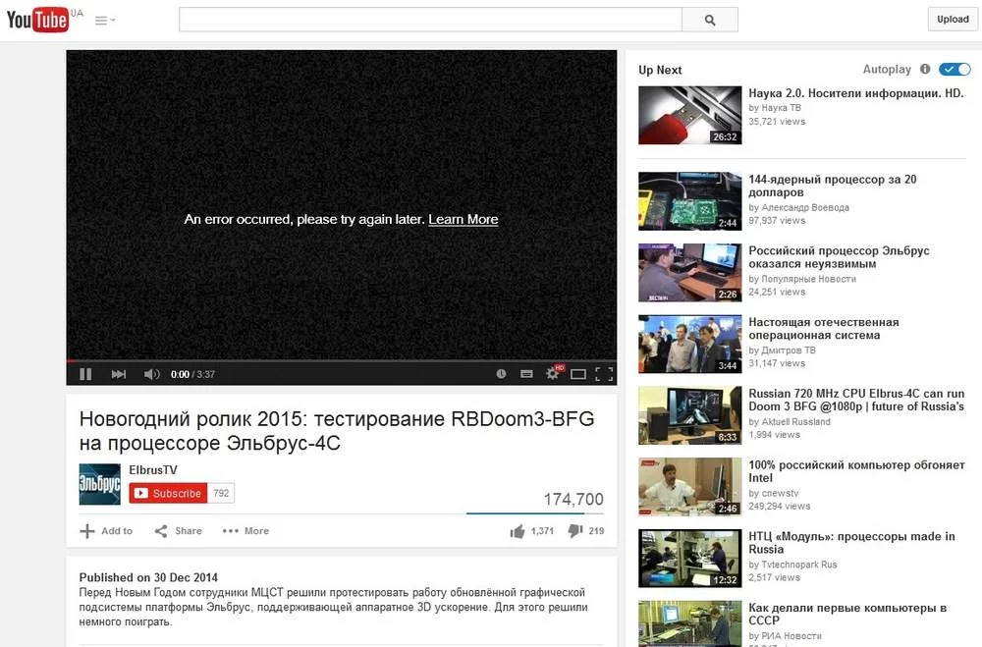Open the Tvtechnopark Rus channel link

pos(799,565)
